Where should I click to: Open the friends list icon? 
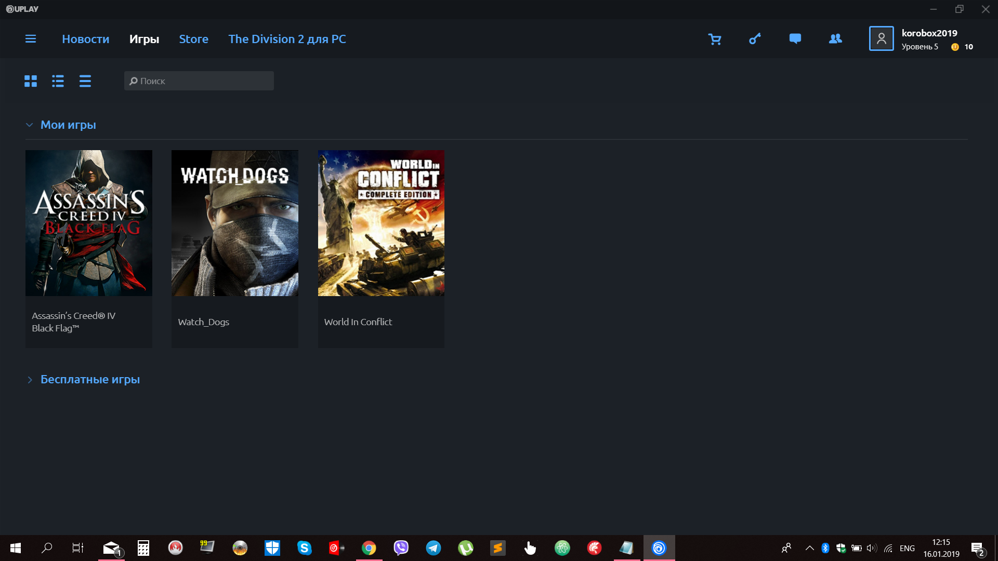coord(835,39)
